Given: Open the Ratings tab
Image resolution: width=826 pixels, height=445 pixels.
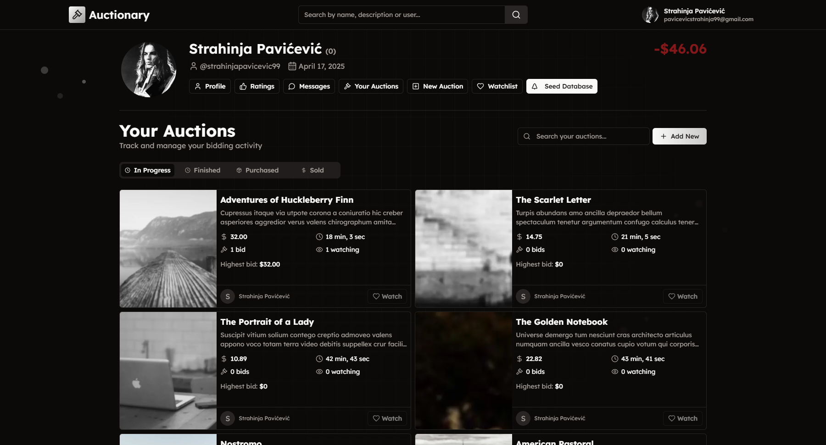Looking at the screenshot, I should pyautogui.click(x=257, y=86).
